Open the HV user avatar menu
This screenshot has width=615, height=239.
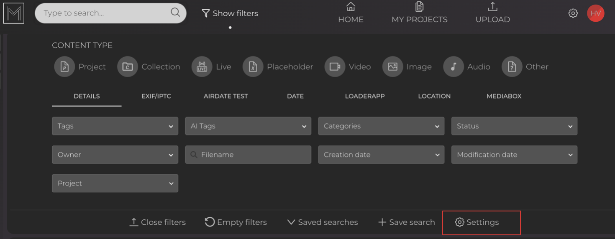[595, 13]
